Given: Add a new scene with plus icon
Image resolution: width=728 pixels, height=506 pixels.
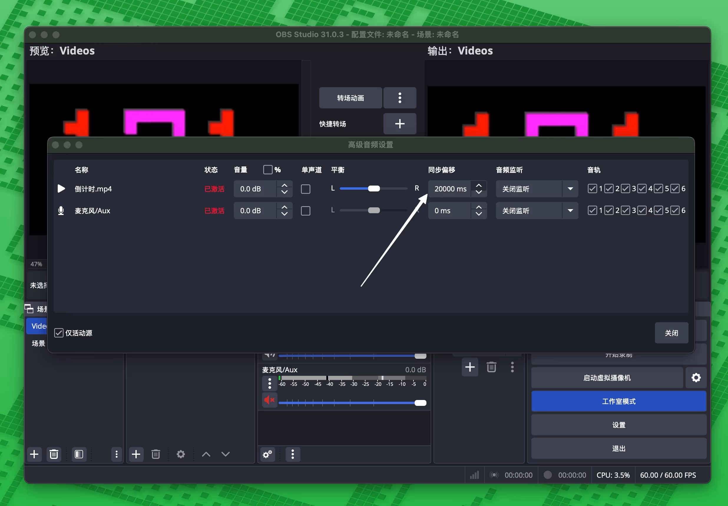Looking at the screenshot, I should (34, 454).
